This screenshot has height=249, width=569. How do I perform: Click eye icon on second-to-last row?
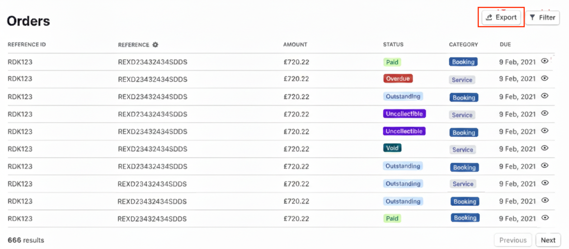[x=545, y=200]
